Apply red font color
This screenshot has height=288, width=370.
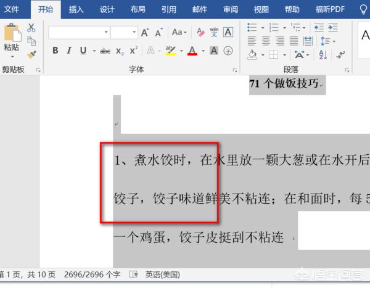(x=192, y=51)
